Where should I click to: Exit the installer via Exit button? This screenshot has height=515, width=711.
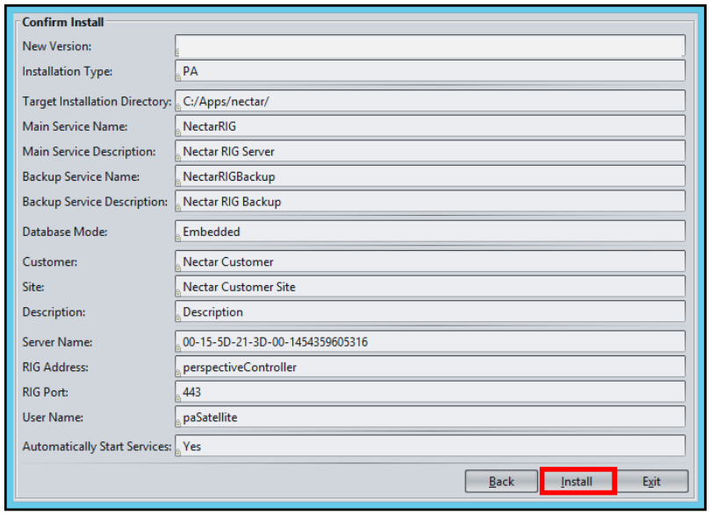click(x=651, y=481)
